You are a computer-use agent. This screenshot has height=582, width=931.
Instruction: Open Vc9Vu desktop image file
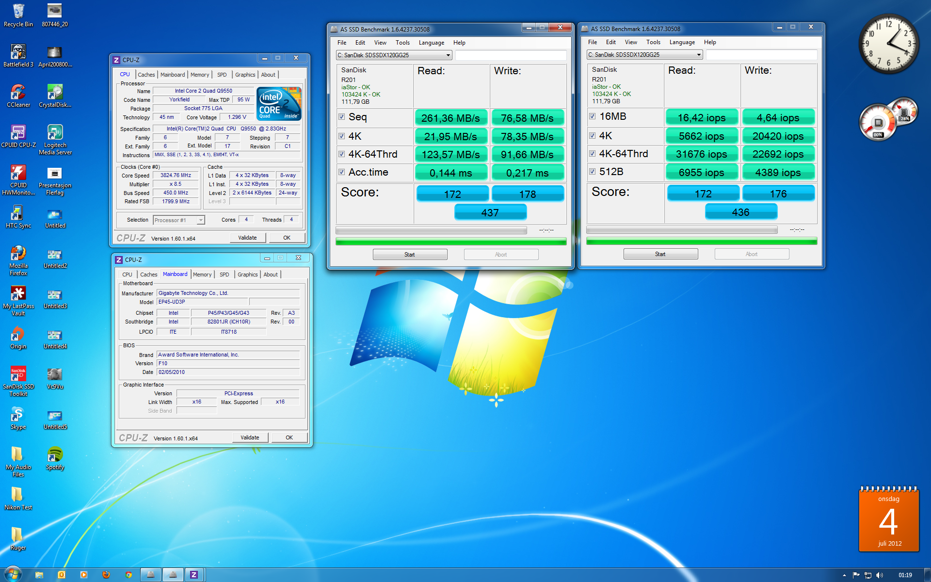click(55, 378)
